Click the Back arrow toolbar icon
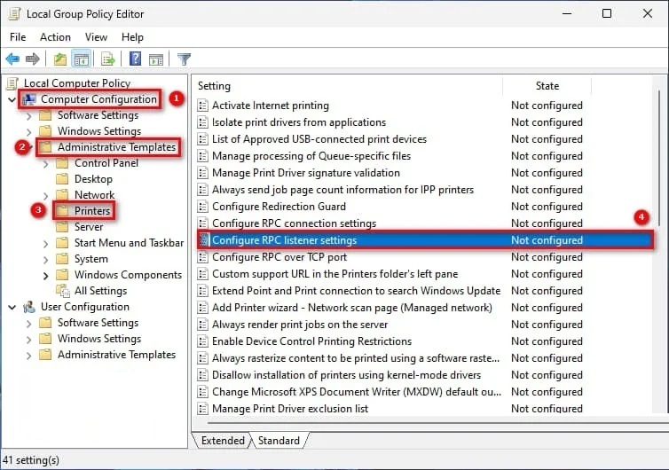The height and width of the screenshot is (470, 669). (12, 59)
